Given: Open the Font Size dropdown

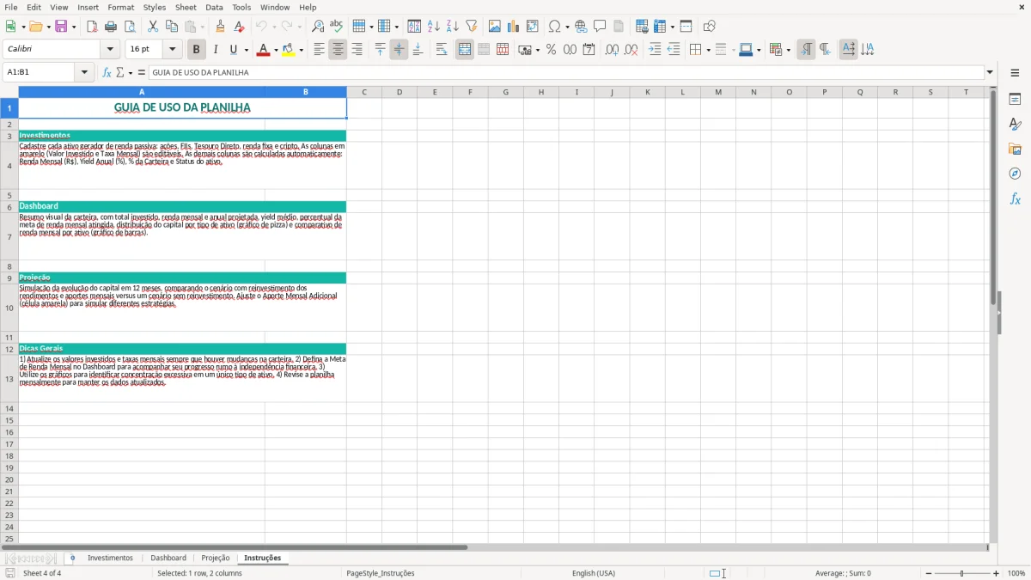Looking at the screenshot, I should (x=172, y=50).
